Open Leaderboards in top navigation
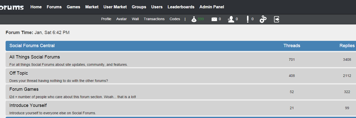356x118 pixels. click(181, 7)
